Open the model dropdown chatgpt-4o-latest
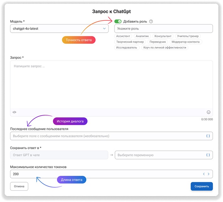Viewport: 223px width, 202px height. point(59,29)
